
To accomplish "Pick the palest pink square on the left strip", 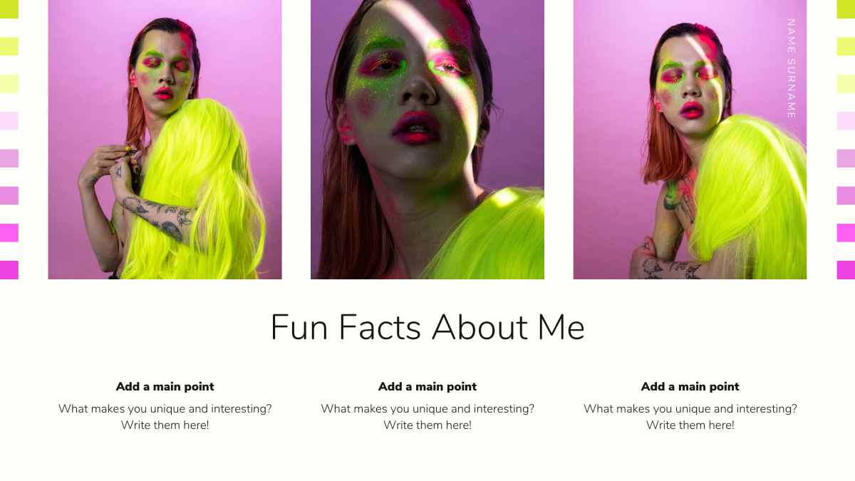I will [x=9, y=121].
